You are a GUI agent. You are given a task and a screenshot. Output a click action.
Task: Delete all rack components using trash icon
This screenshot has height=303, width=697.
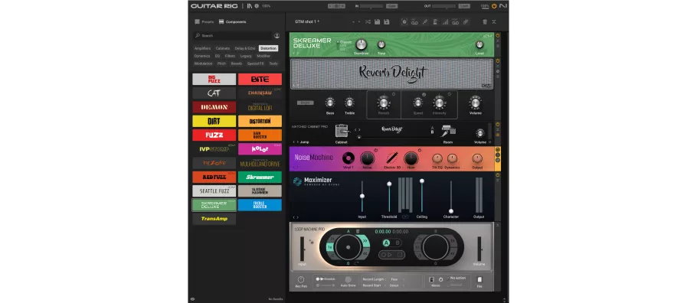pyautogui.click(x=485, y=21)
